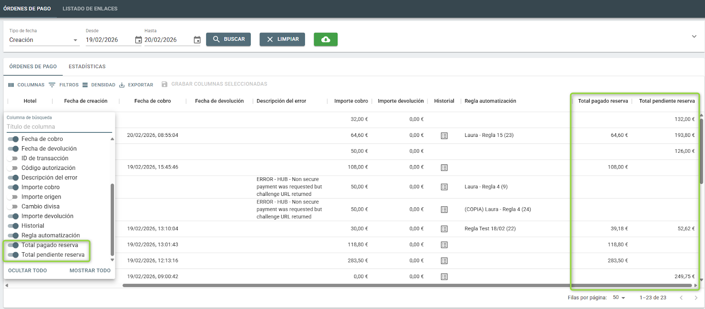Select the 20/02/2026, 08:55:04 cell
705x309 pixels.
point(152,136)
